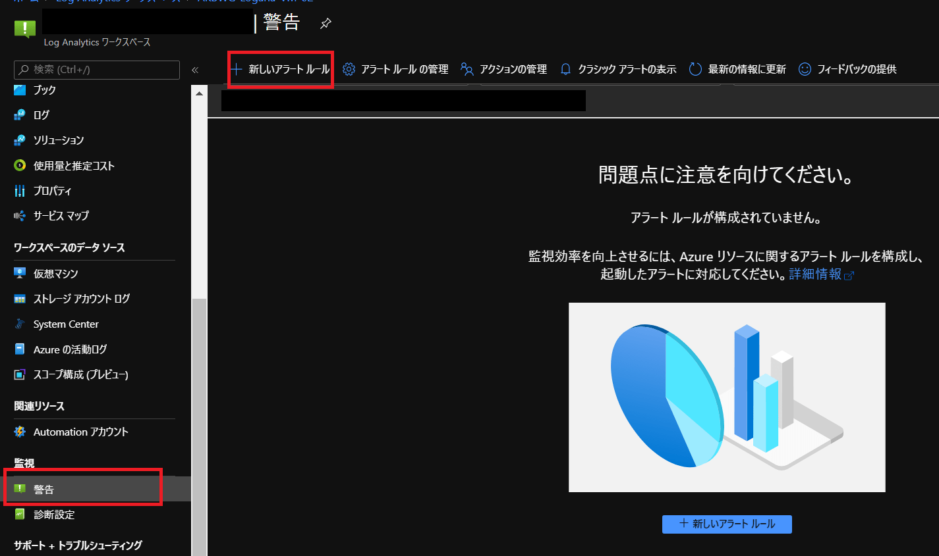Click the 使用量と推定コスト circle icon
The width and height of the screenshot is (939, 556).
(x=20, y=166)
